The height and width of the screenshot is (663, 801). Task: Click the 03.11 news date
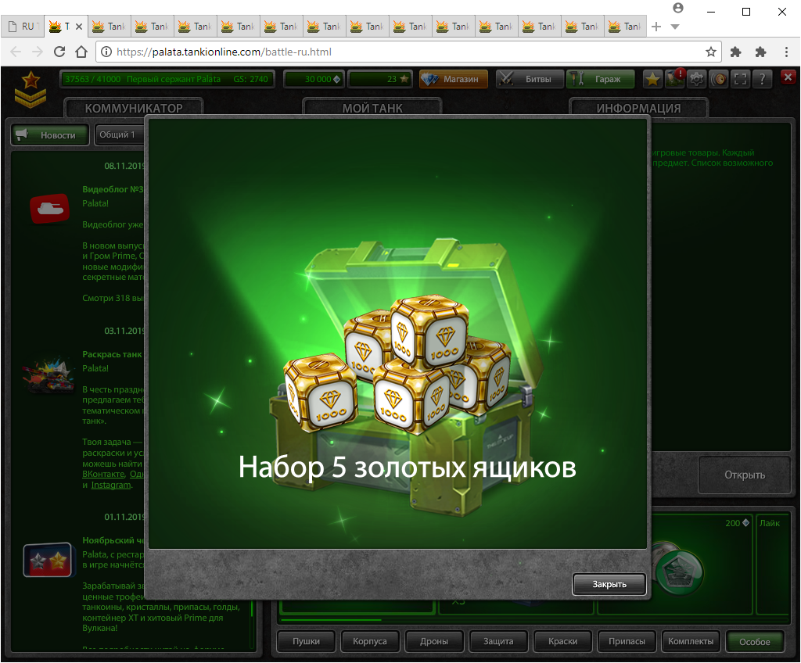click(x=124, y=331)
